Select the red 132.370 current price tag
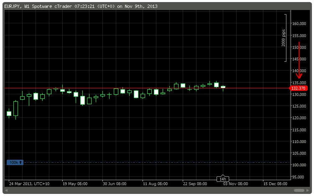Image resolution: width=314 pixels, height=196 pixels. (x=299, y=88)
